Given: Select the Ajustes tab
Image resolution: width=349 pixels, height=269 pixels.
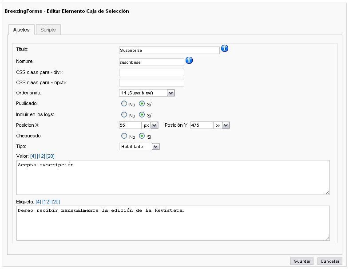Looking at the screenshot, I should pos(21,30).
